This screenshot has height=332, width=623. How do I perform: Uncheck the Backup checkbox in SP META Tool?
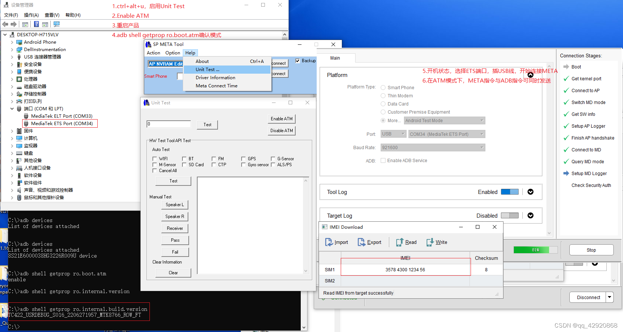point(297,61)
